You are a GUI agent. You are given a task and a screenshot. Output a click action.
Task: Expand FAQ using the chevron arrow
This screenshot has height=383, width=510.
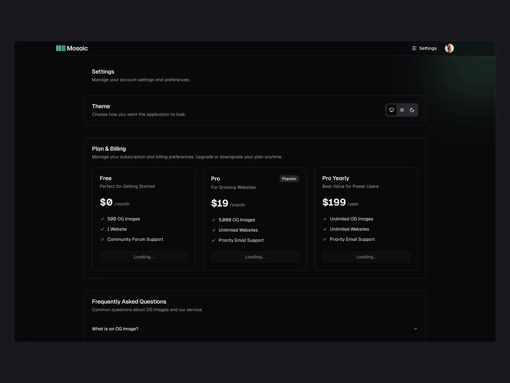[415, 329]
